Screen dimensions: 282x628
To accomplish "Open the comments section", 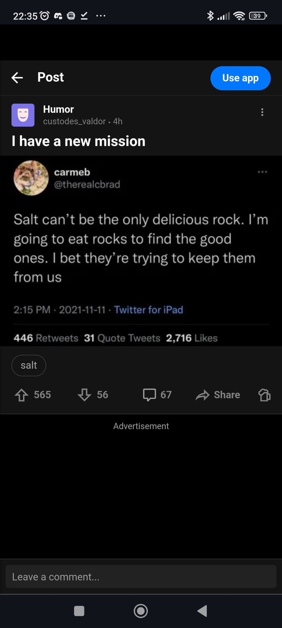I will point(150,395).
